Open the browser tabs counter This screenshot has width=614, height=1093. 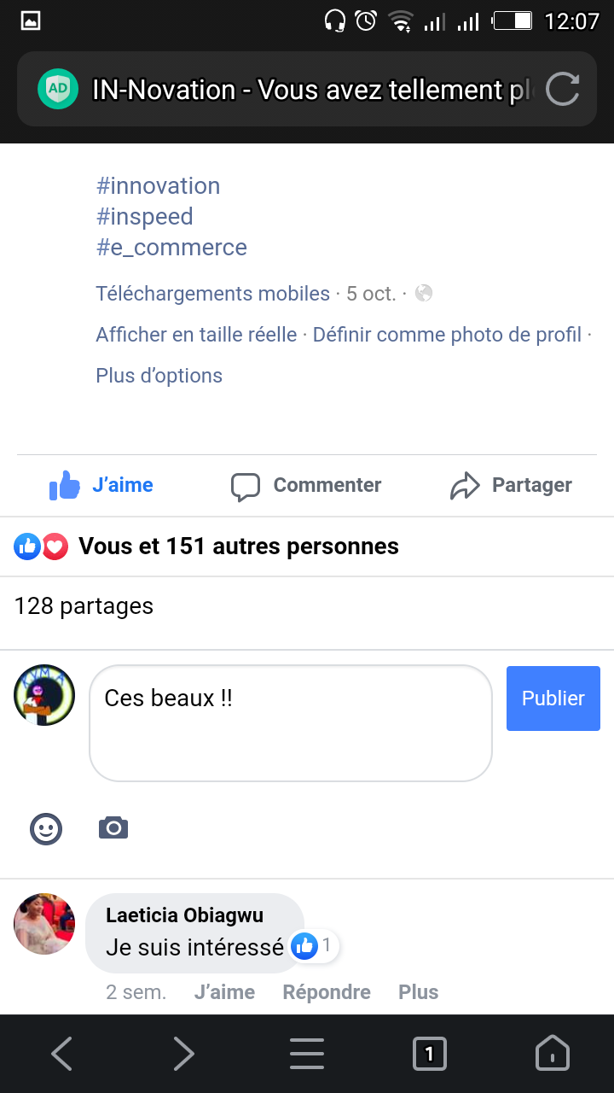(x=429, y=1054)
